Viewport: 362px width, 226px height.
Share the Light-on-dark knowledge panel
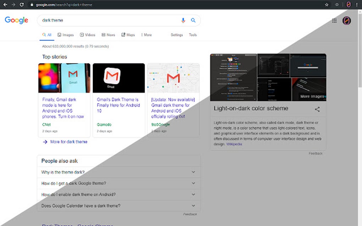(317, 109)
